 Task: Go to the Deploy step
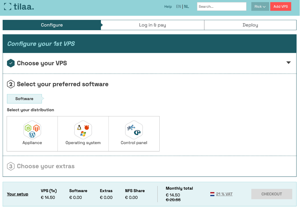250,25
